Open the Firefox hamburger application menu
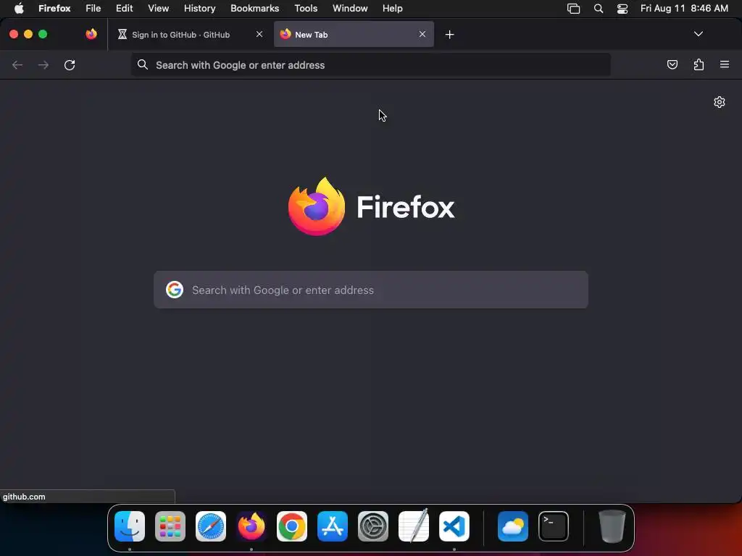Viewport: 742px width, 556px height. (724, 64)
